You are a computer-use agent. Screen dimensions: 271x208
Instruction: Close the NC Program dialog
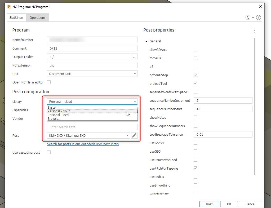pos(260,7)
